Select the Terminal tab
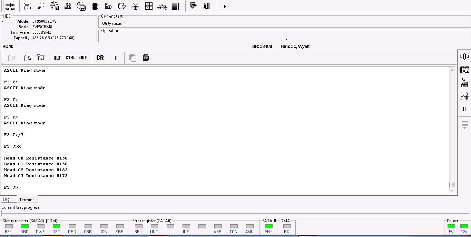 tap(27, 199)
